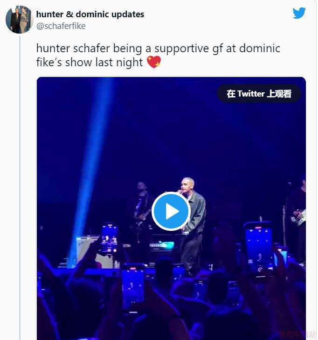
Task: Click the raised phone on crowd's left
Action: tap(110, 239)
